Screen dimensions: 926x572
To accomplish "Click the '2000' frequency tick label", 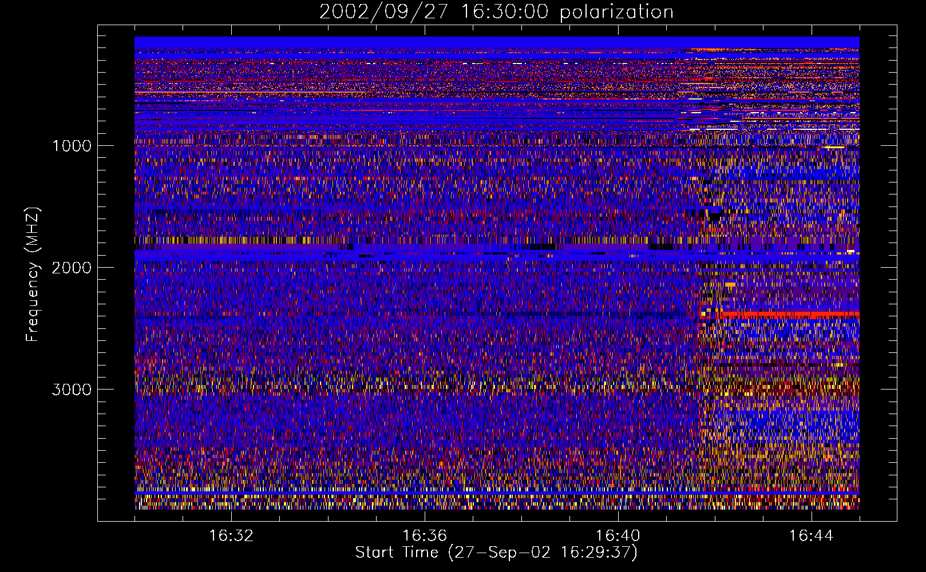I will pyautogui.click(x=72, y=268).
